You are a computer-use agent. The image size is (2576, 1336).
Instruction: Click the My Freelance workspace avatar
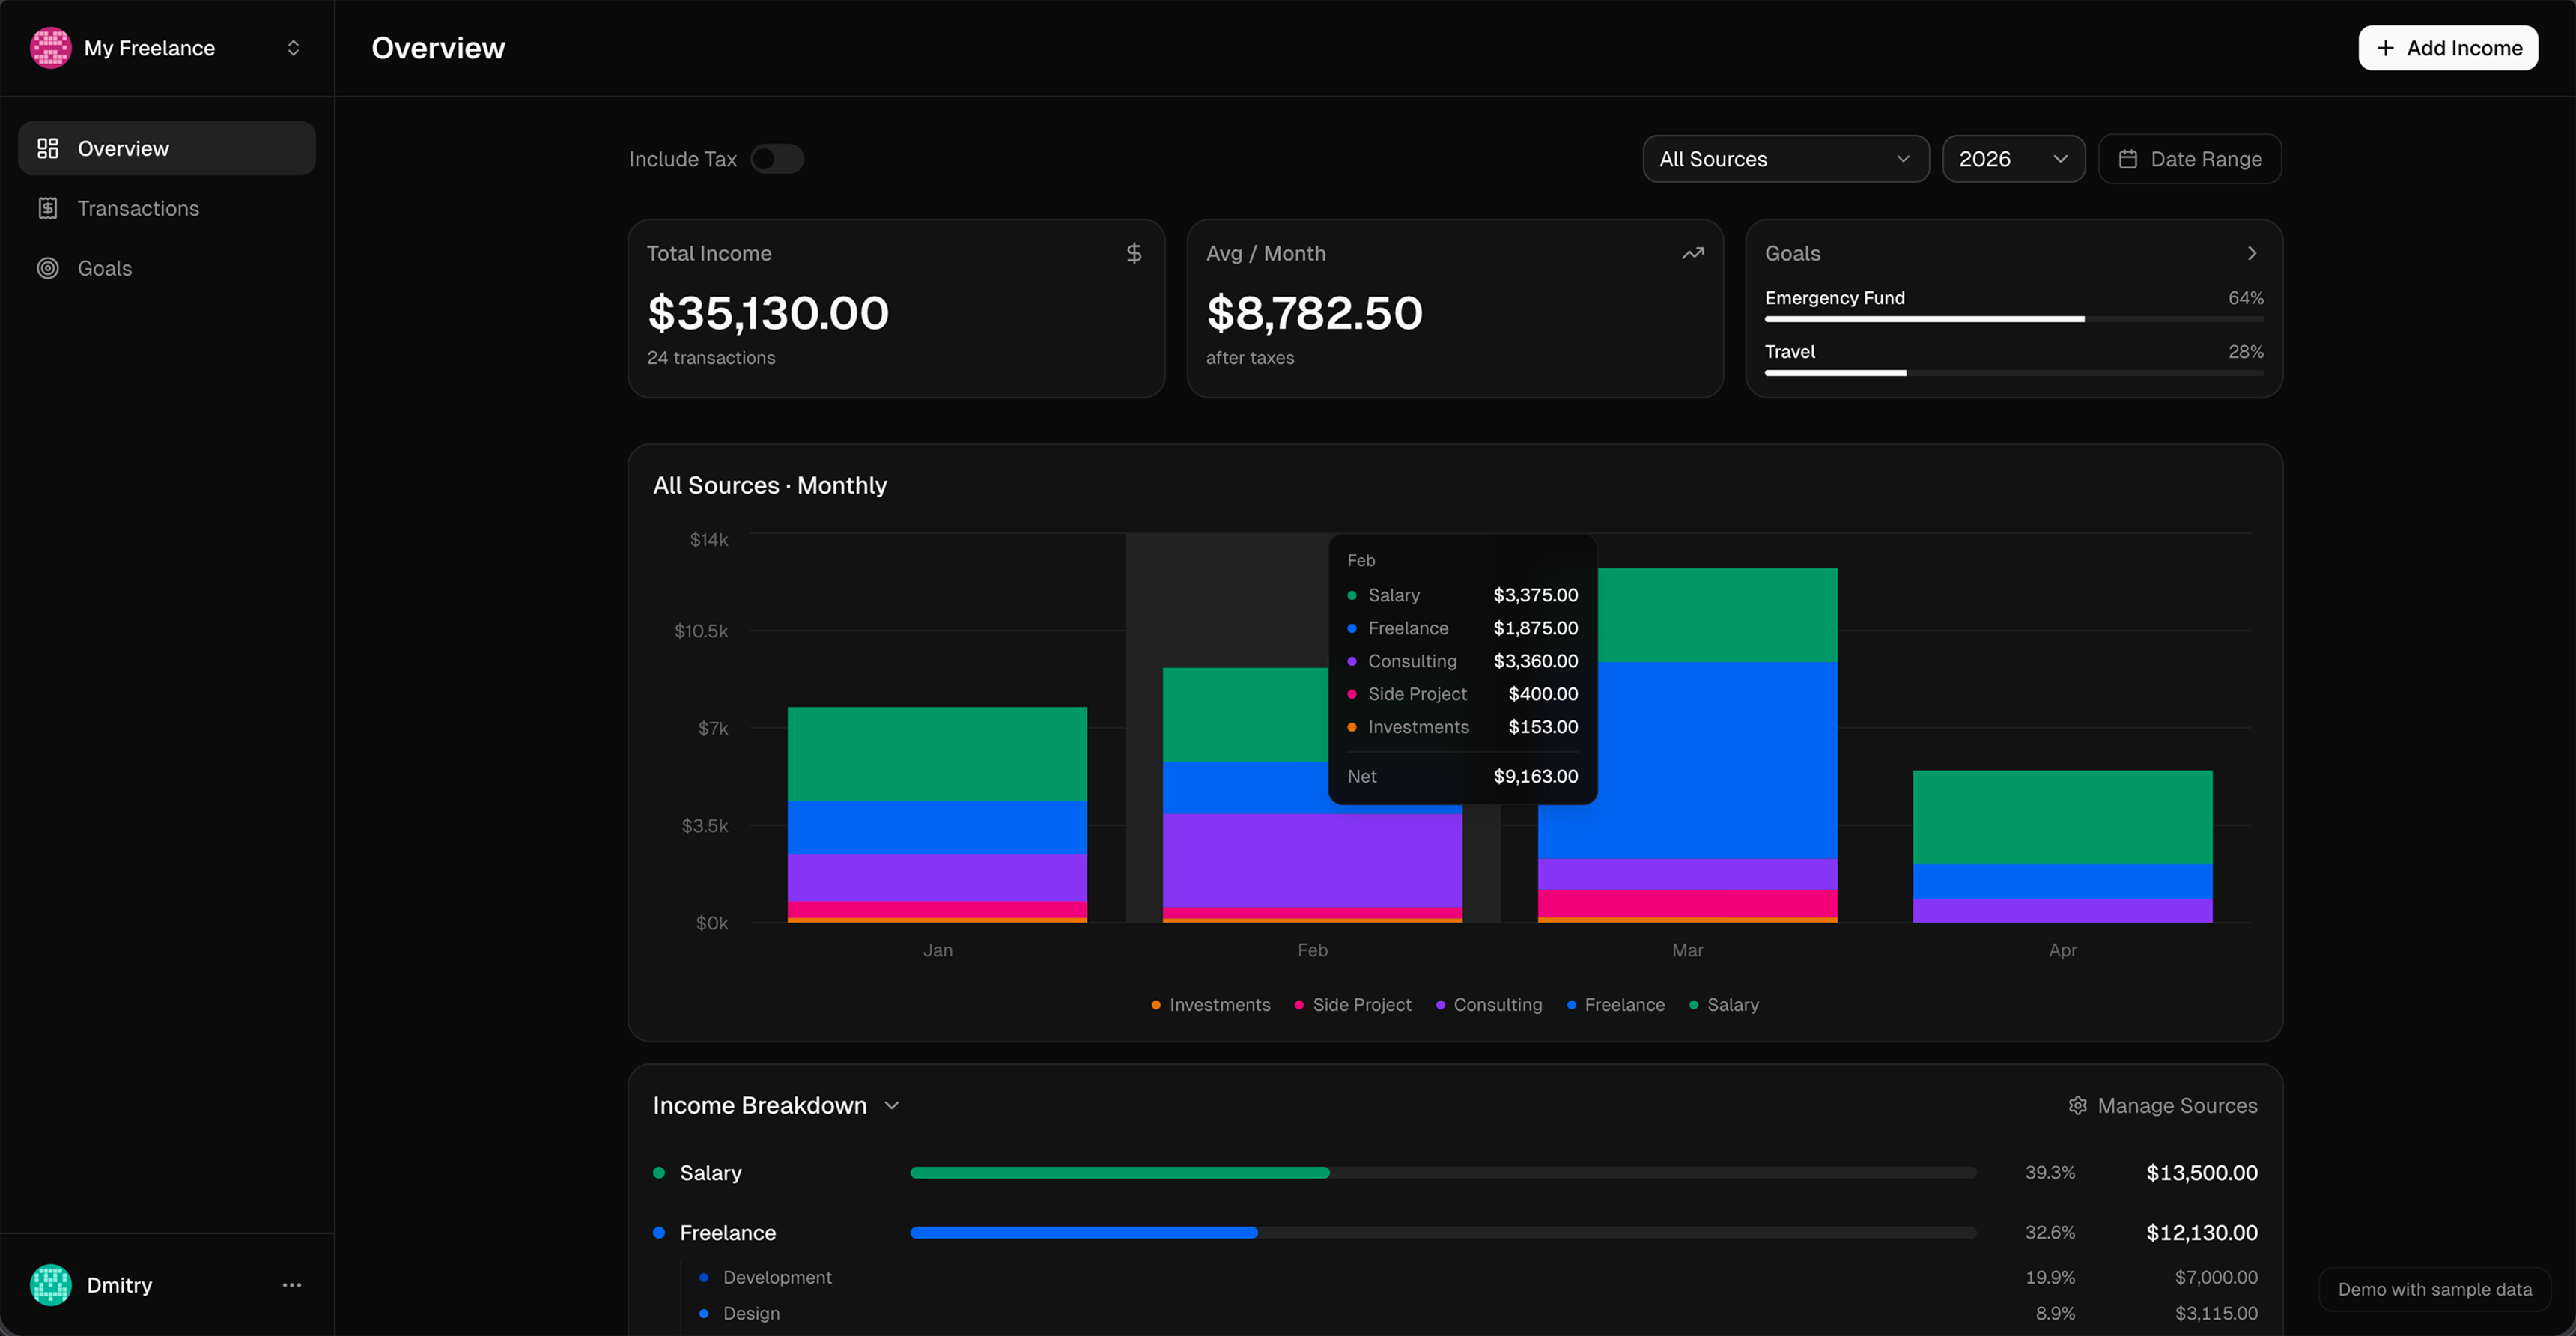click(50, 47)
